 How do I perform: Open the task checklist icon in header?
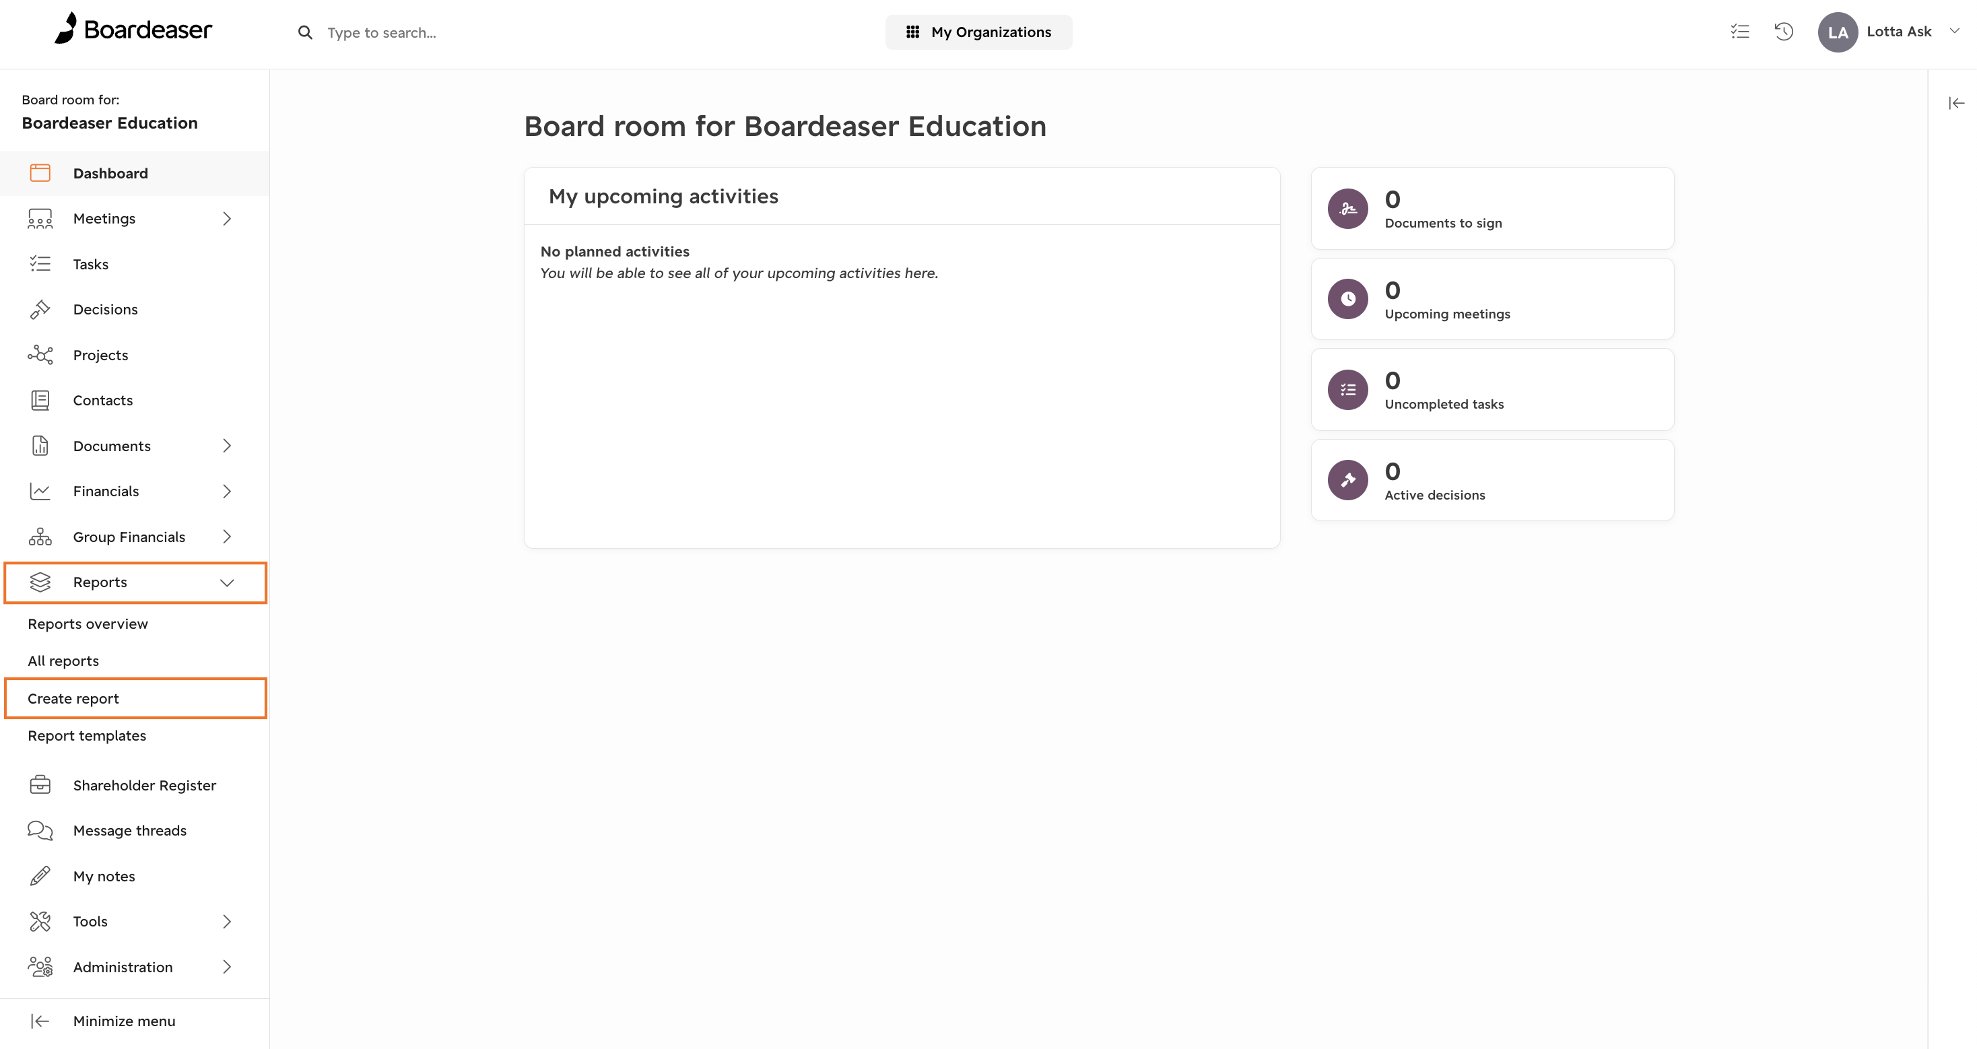coord(1740,32)
